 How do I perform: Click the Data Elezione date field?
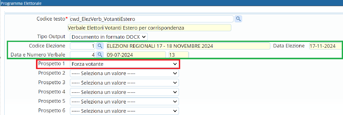pyautogui.click(x=325, y=46)
